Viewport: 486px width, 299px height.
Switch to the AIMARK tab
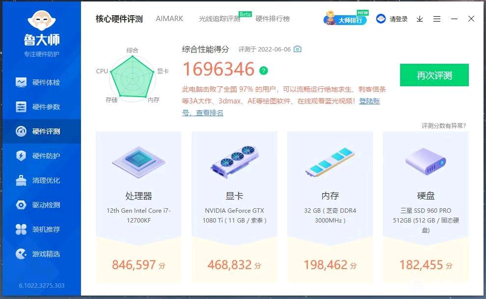169,19
